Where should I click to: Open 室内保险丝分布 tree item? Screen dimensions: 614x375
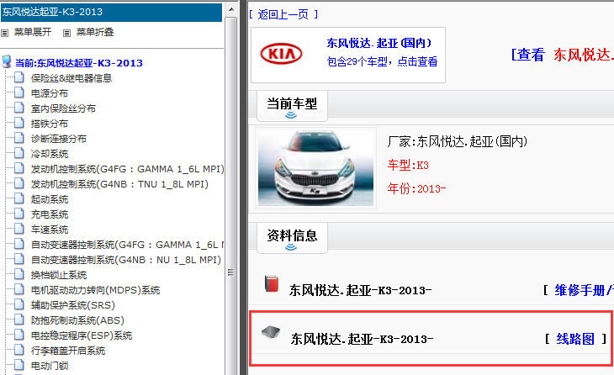63,108
